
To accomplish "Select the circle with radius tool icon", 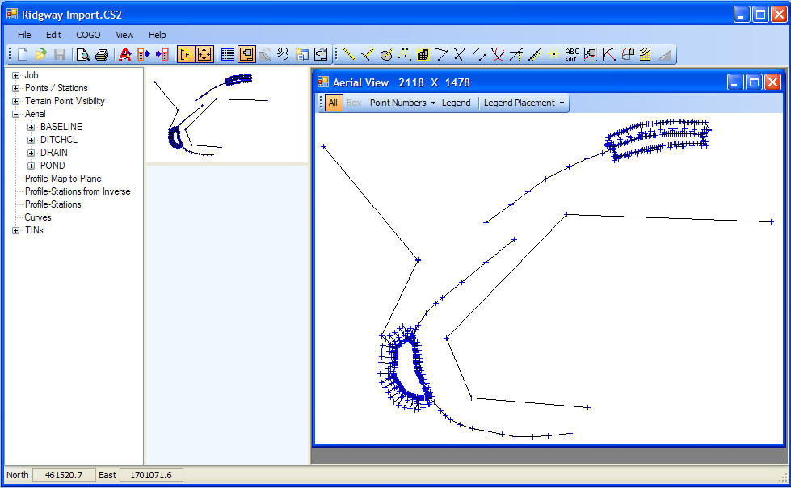I will click(386, 54).
